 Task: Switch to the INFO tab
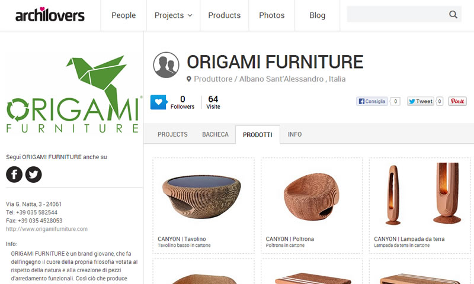coord(294,134)
